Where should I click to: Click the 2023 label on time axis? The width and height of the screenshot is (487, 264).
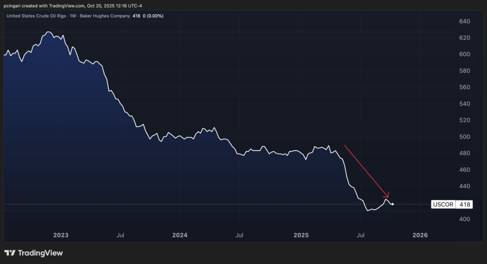[x=61, y=235]
